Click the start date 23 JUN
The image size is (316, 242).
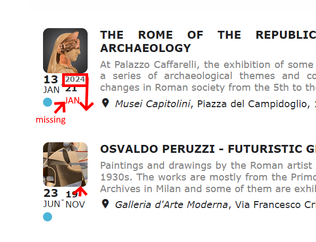click(52, 198)
